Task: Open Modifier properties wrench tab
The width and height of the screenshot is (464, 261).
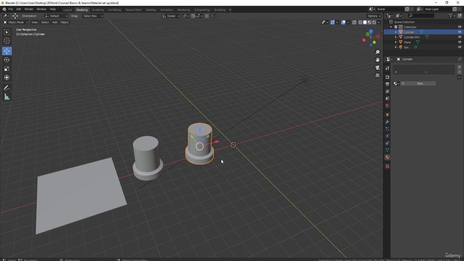Action: coord(387,122)
